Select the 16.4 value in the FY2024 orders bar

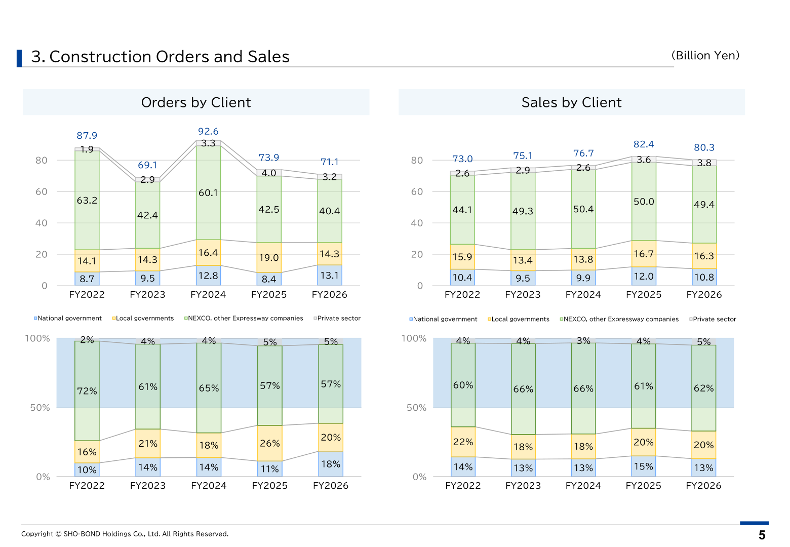point(208,253)
